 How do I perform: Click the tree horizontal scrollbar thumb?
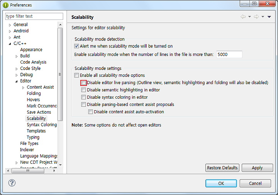(x=28, y=171)
